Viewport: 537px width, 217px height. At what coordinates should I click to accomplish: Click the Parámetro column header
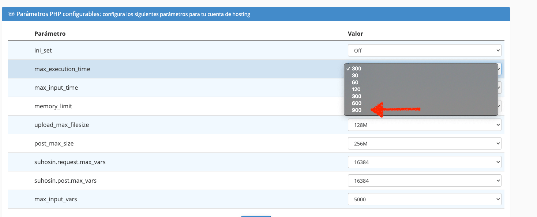[x=50, y=34]
